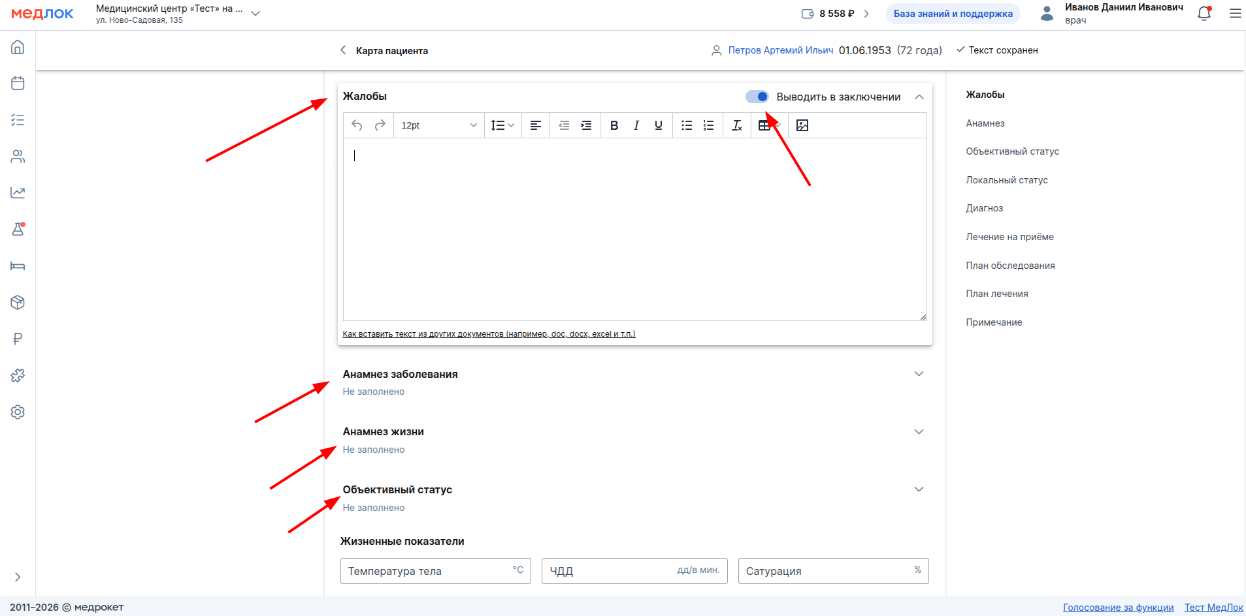
Task: Open the notifications bell
Action: (x=1204, y=14)
